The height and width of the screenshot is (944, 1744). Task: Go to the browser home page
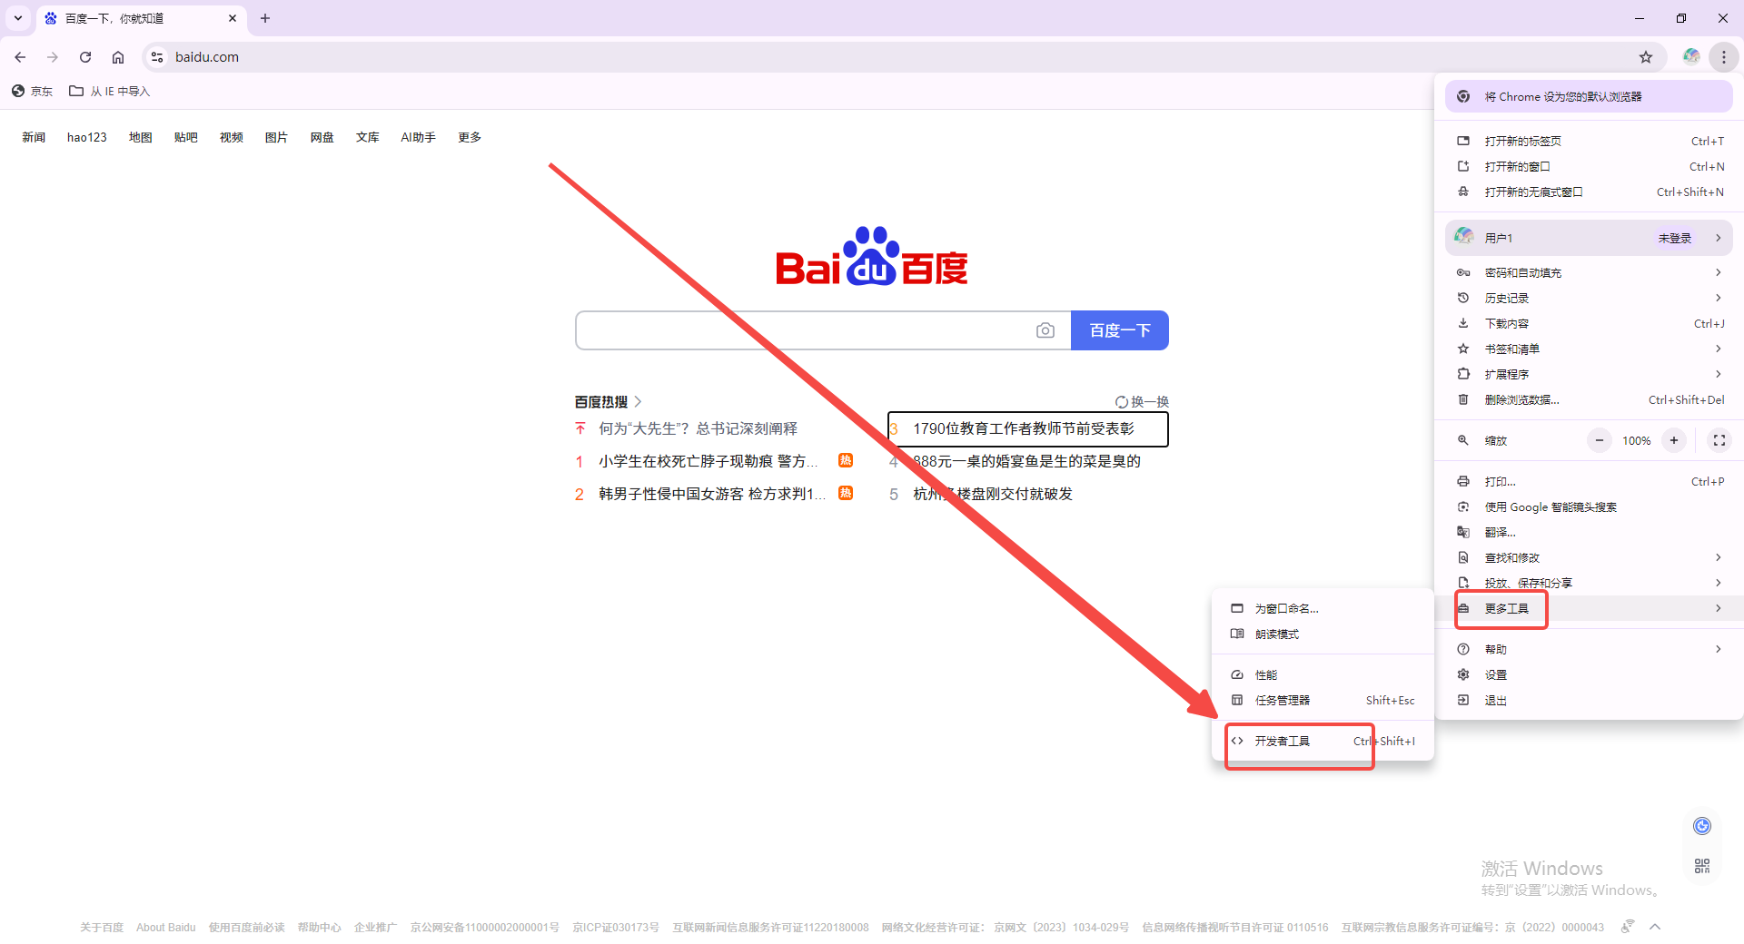click(118, 57)
